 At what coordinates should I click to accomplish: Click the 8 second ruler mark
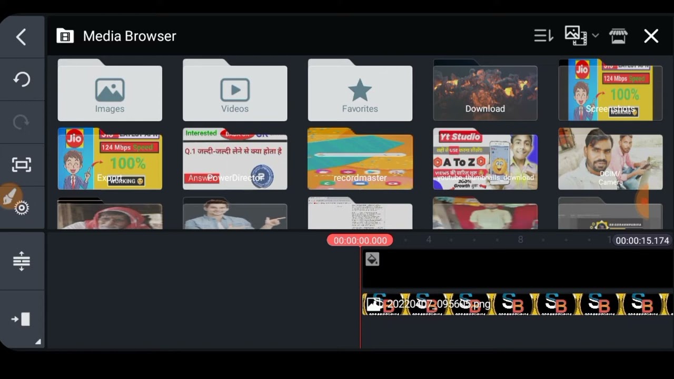(520, 240)
